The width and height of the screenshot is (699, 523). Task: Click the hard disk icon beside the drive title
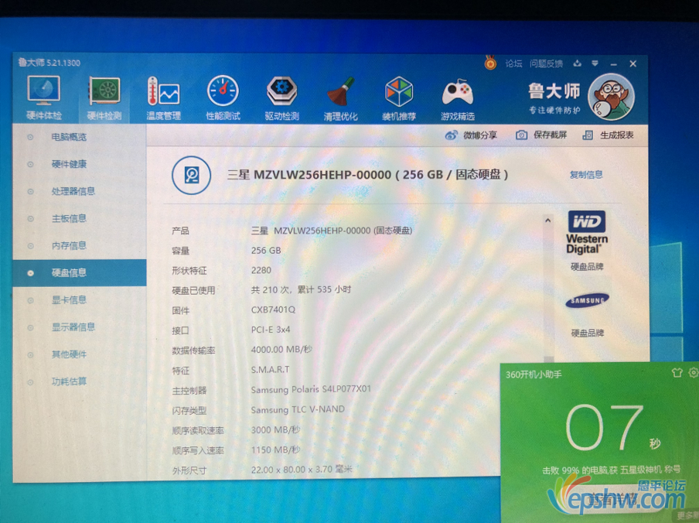(x=191, y=175)
